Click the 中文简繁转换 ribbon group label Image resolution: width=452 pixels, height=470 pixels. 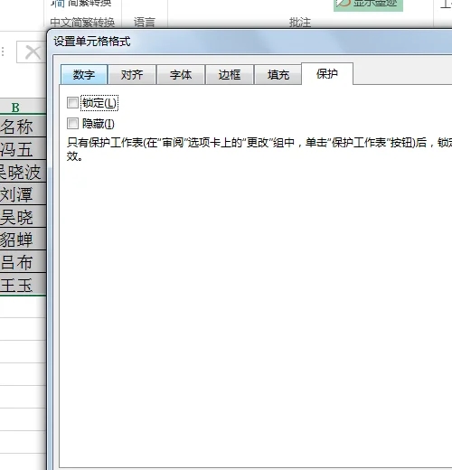click(82, 23)
